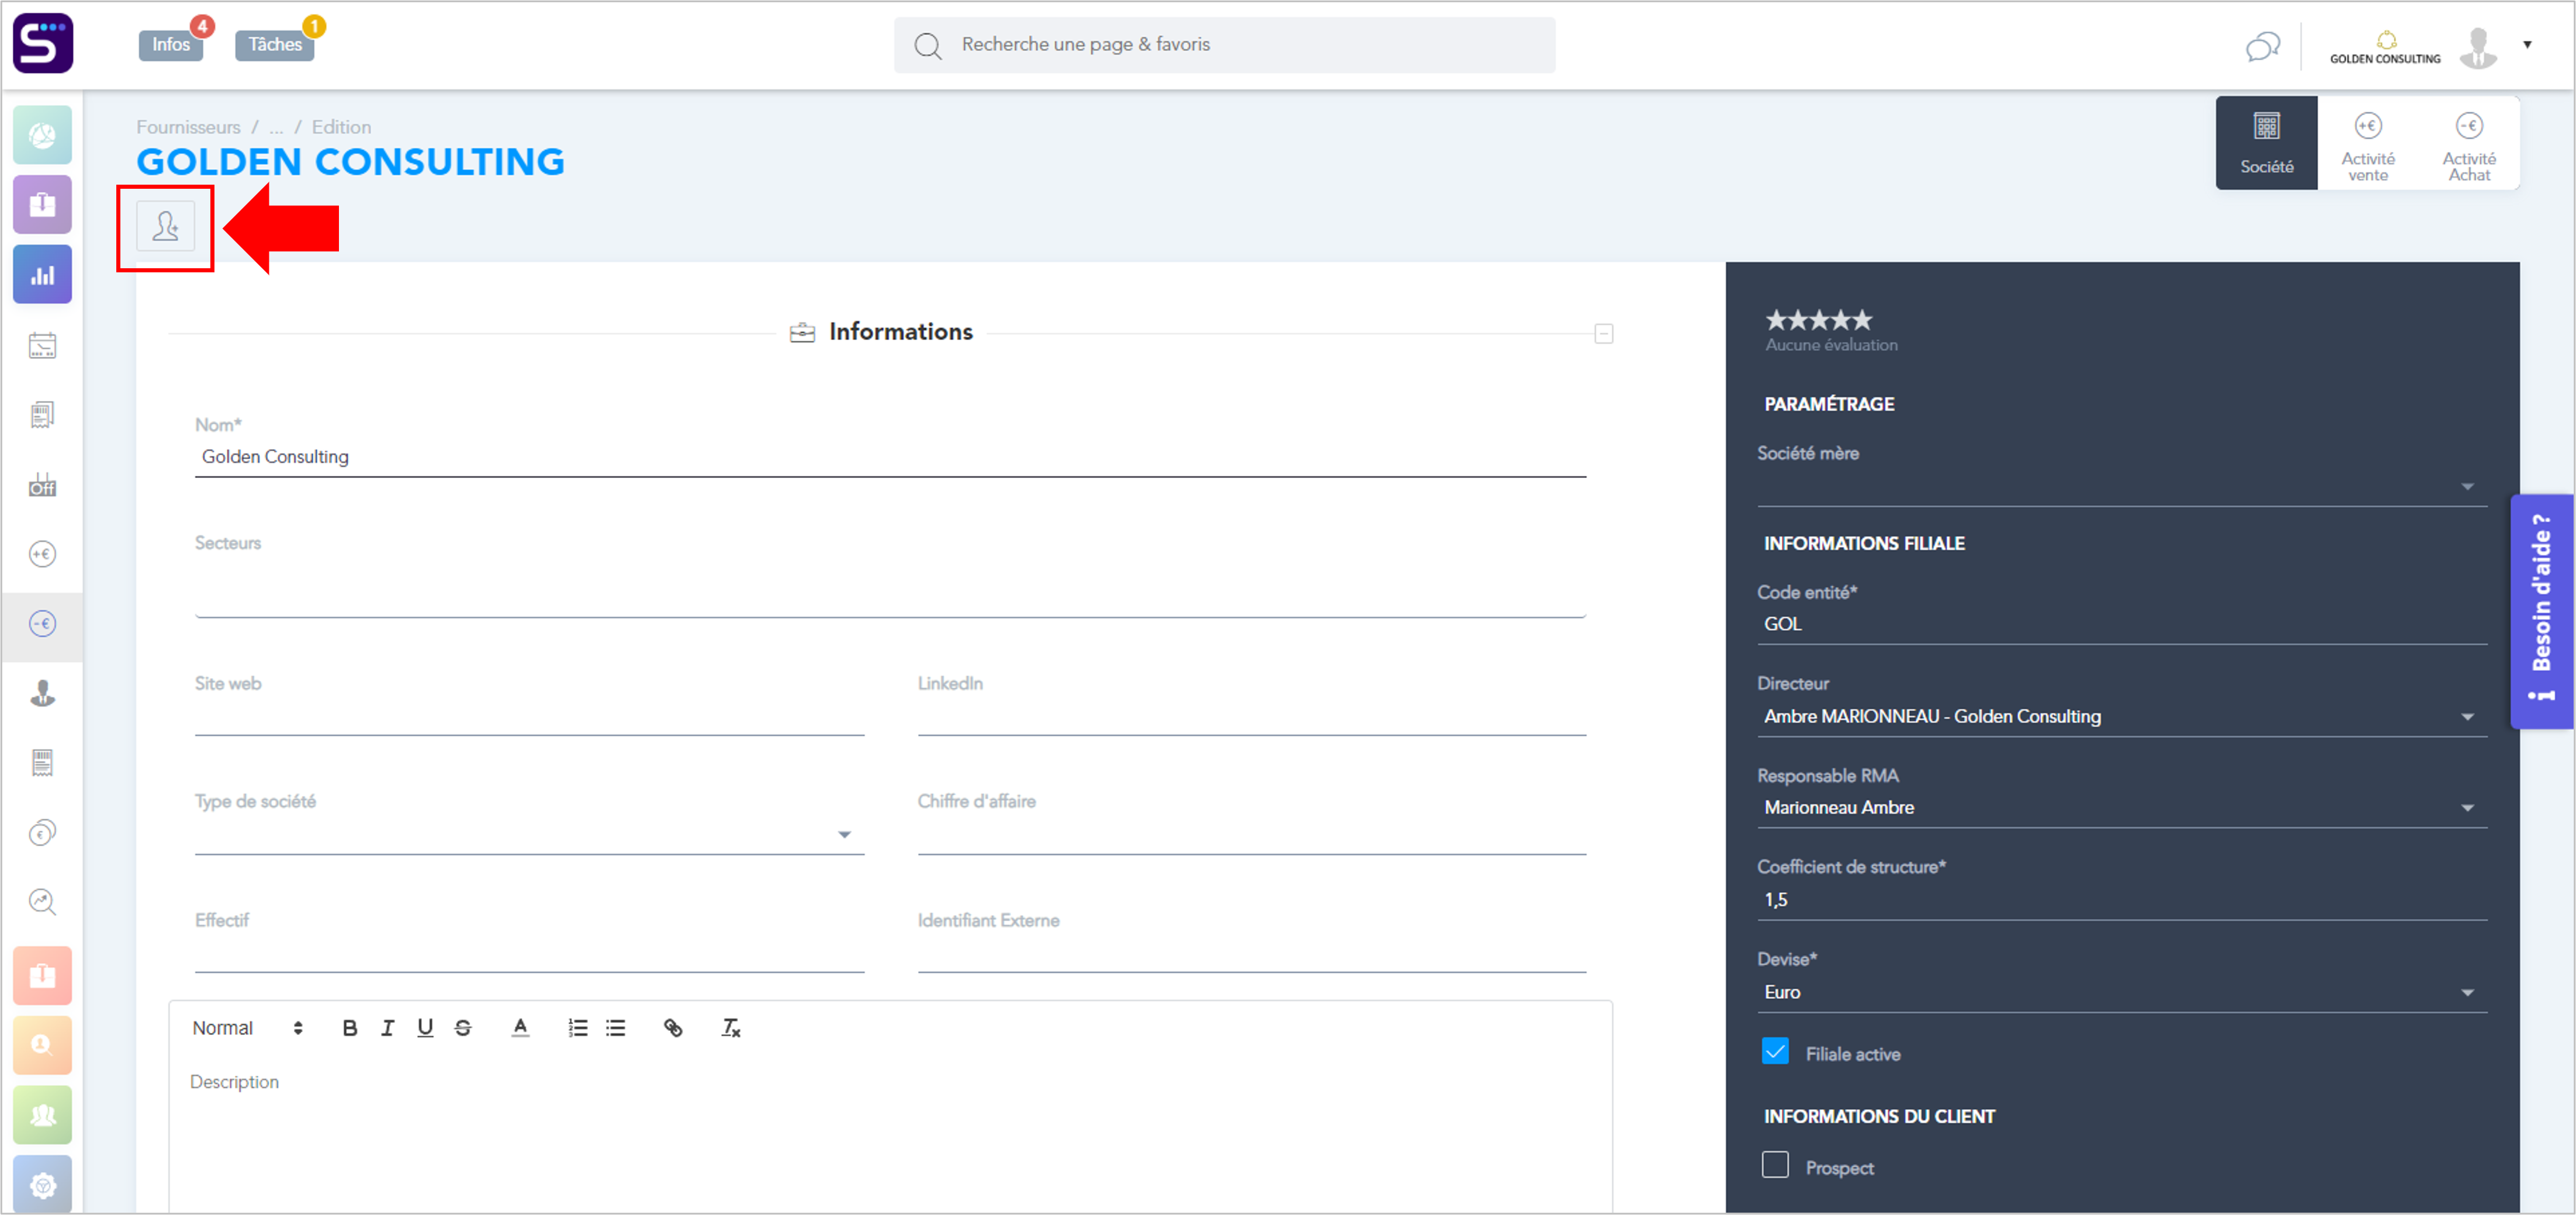Switch to the Activité Achat tab
2576x1215 pixels.
(2469, 143)
